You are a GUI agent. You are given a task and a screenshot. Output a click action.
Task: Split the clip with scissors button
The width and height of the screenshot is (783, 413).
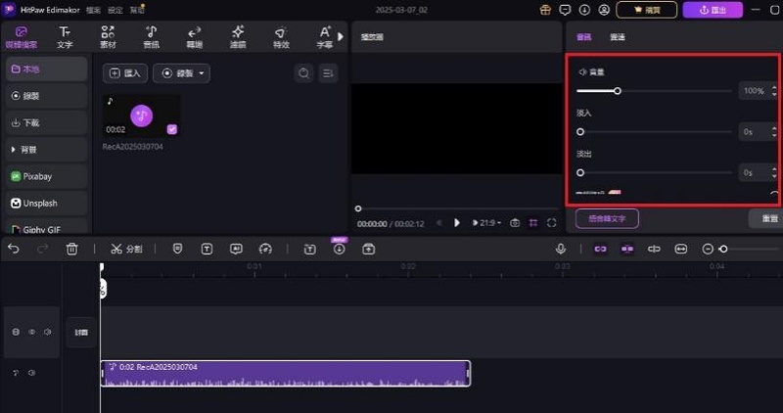coord(126,249)
